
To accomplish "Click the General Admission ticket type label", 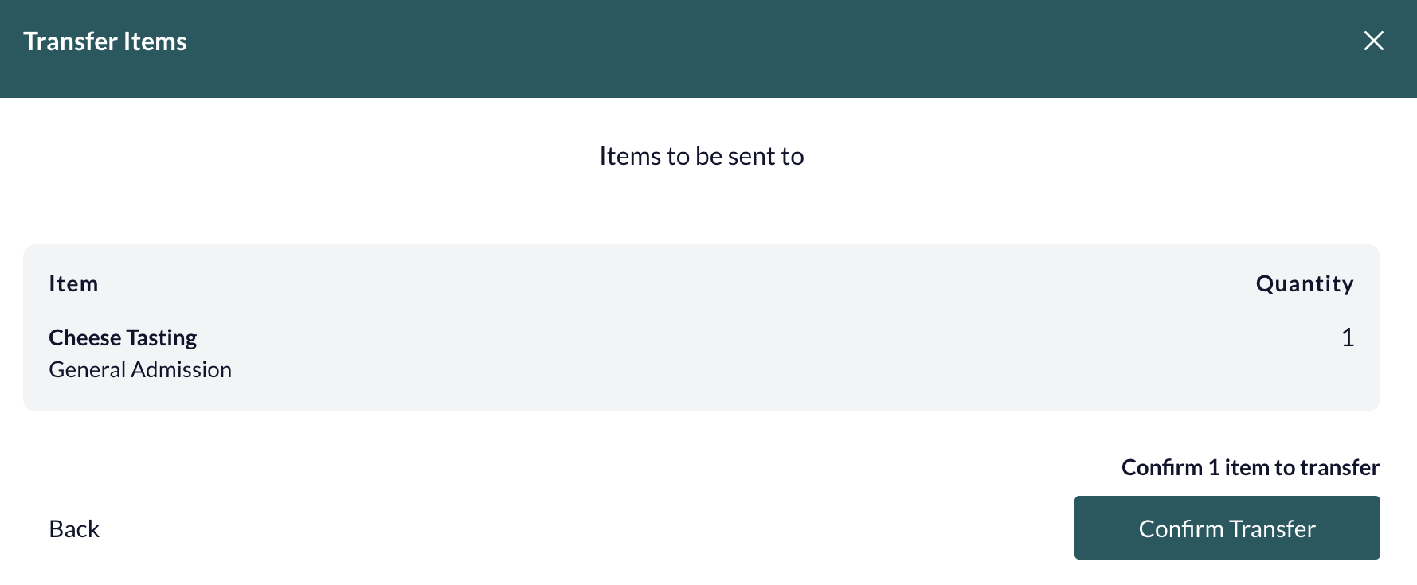I will pyautogui.click(x=140, y=369).
